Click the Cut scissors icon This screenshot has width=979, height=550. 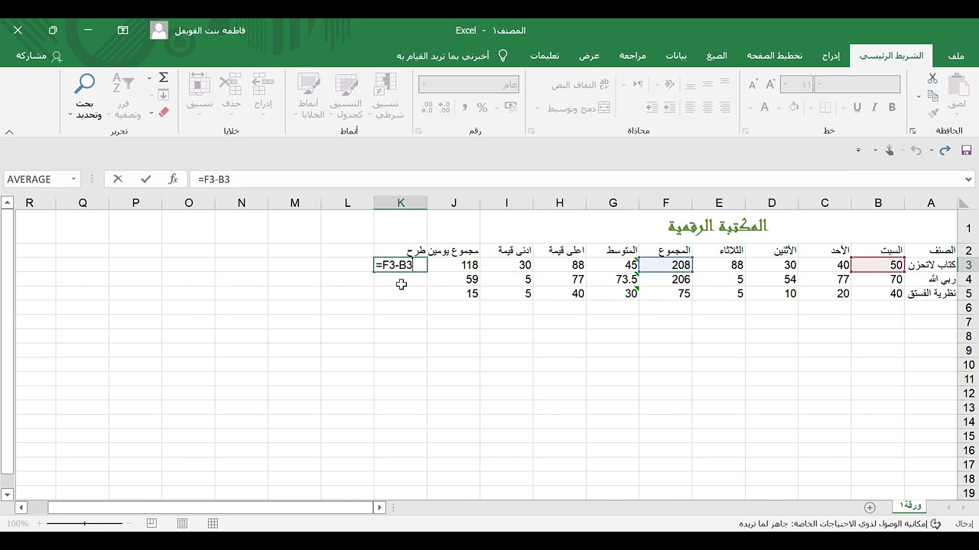(932, 78)
